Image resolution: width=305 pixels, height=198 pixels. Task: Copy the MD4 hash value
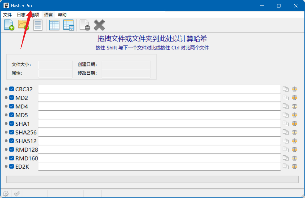pos(286,106)
